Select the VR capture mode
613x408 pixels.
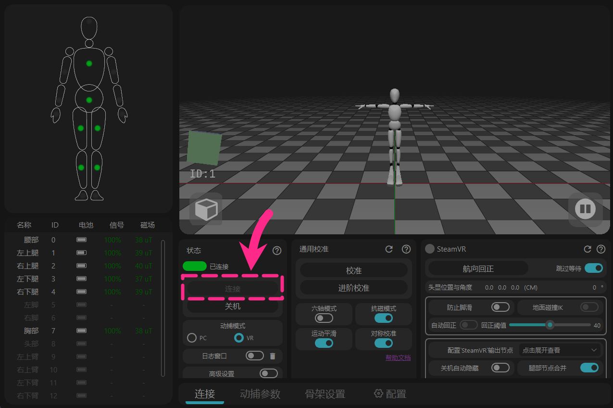[239, 338]
